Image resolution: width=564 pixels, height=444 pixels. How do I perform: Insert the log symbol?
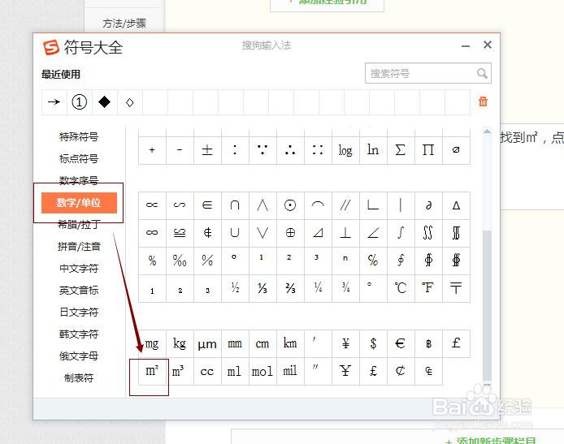[x=345, y=150]
